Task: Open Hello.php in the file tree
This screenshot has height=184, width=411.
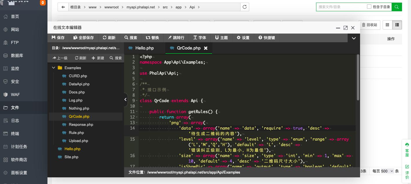Action: click(72, 149)
